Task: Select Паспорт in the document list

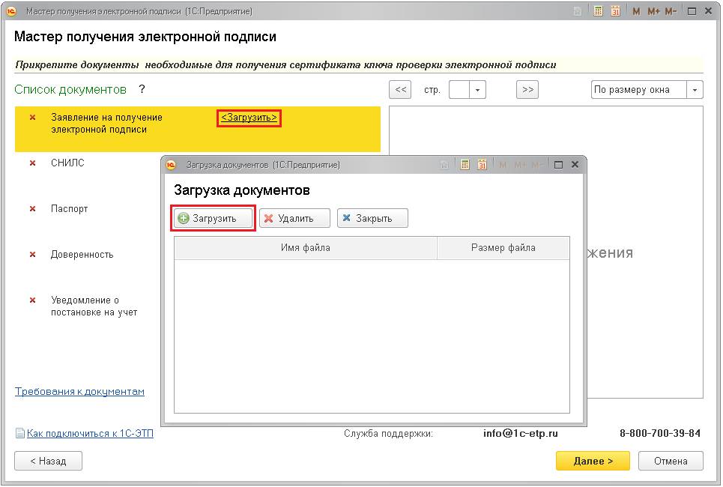Action: [x=69, y=208]
